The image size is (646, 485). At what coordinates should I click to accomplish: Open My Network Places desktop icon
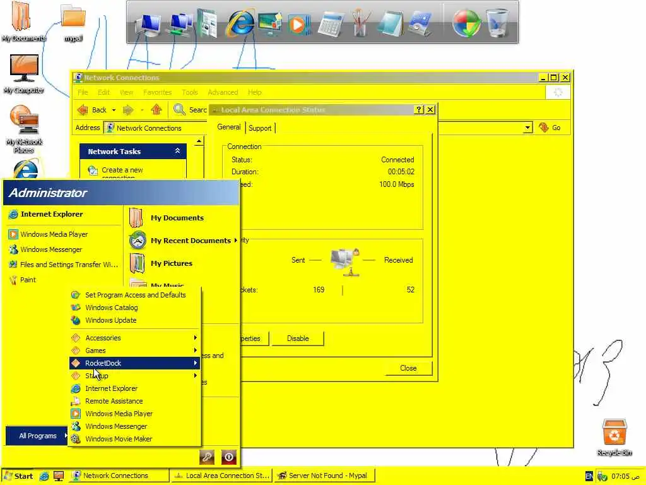pos(24,129)
